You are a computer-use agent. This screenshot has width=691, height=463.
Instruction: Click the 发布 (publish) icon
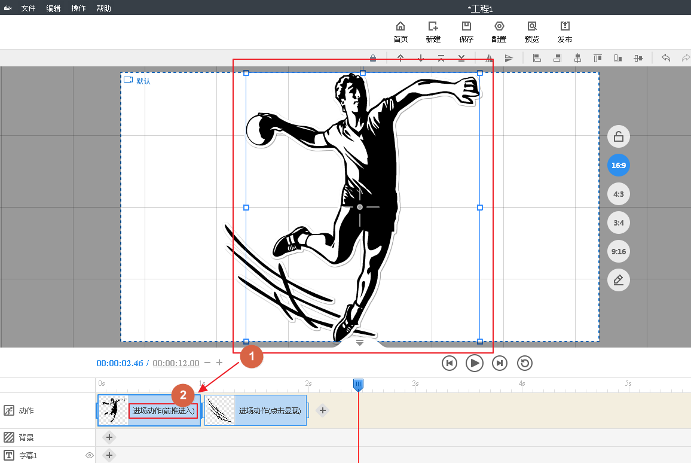(x=564, y=32)
